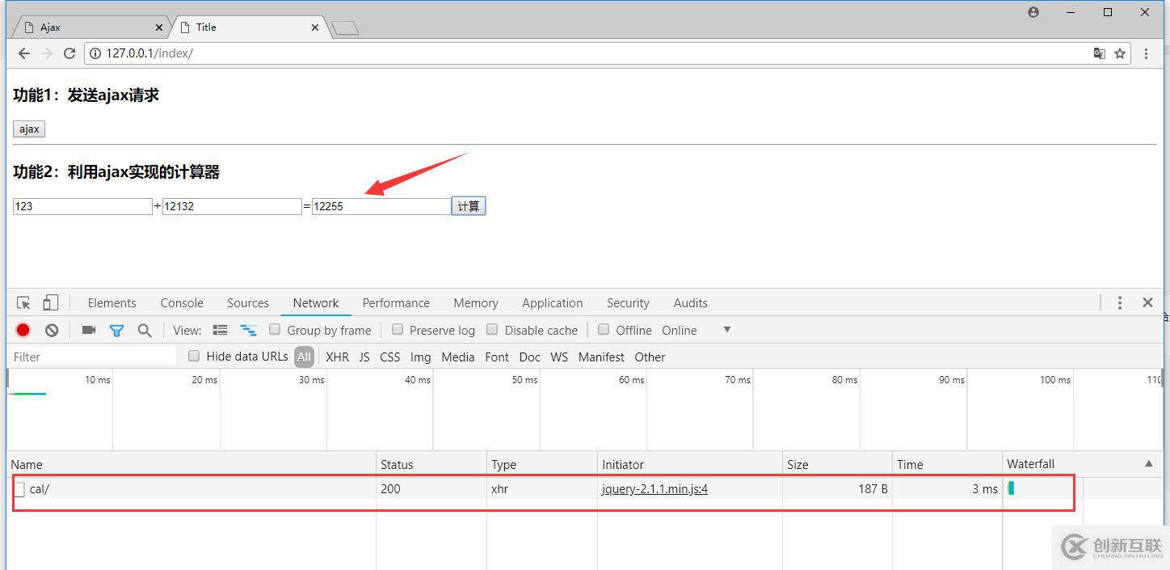Filter requests by JS type
Screen dimensions: 1170x570
click(364, 357)
